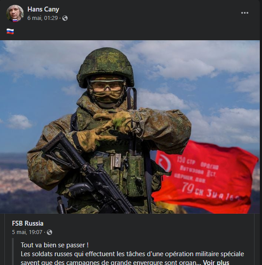Open the 6 mai, 01:29 timestamp
The image size is (262, 265).
coord(42,18)
